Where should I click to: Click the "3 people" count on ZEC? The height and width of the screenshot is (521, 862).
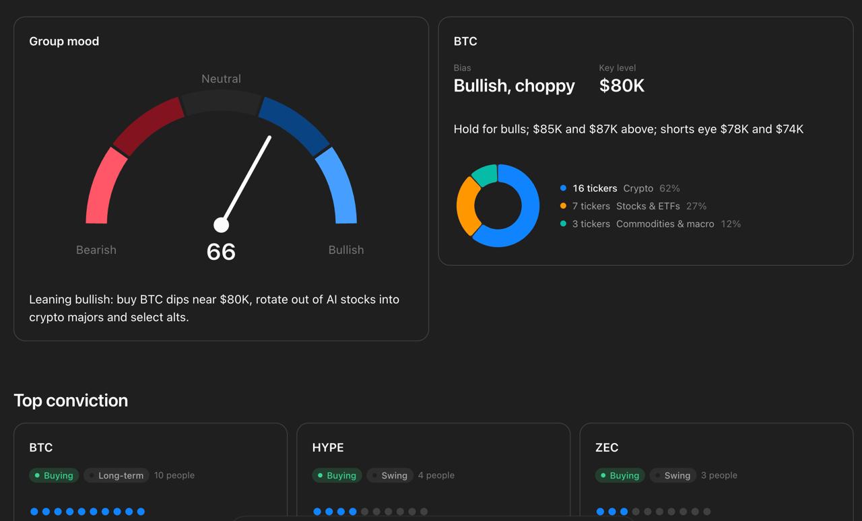click(x=719, y=475)
